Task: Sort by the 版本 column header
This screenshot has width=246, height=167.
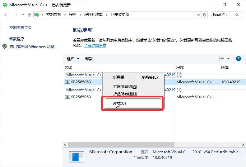Action: (x=233, y=68)
